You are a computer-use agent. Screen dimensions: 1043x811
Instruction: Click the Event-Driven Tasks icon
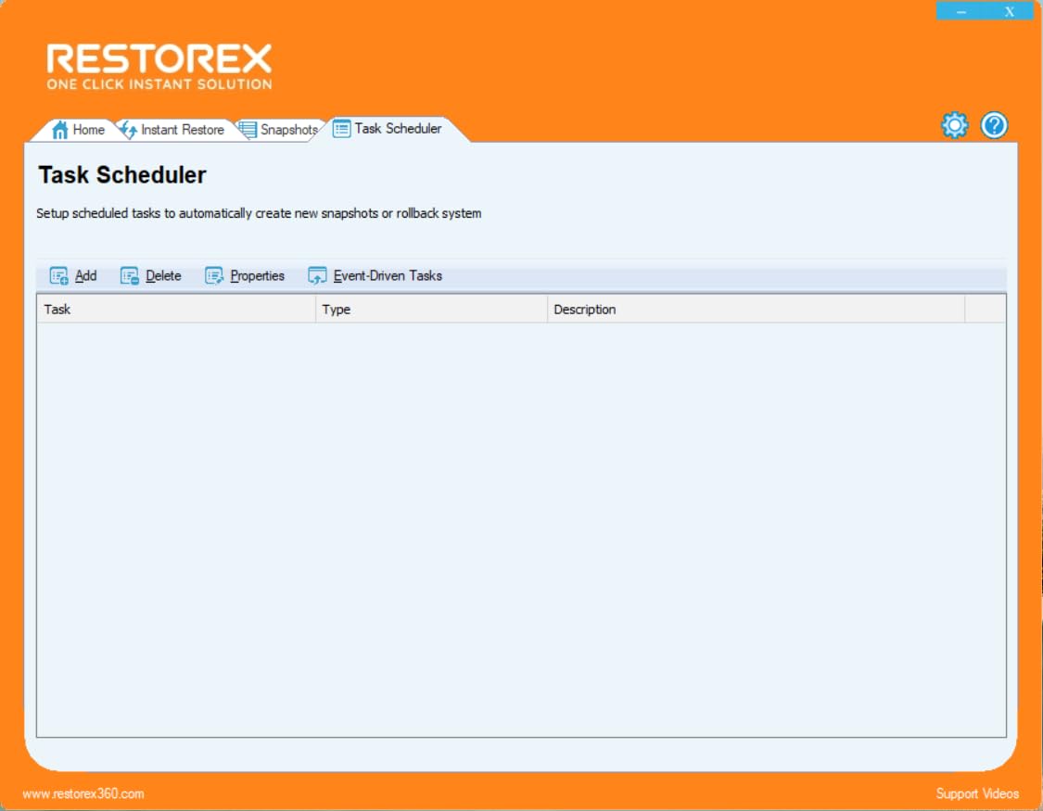317,276
